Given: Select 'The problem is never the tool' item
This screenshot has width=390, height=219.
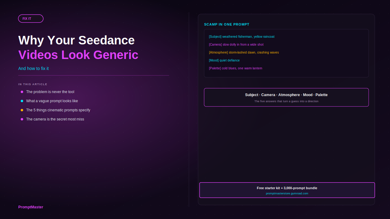Looking at the screenshot, I should 50,92.
